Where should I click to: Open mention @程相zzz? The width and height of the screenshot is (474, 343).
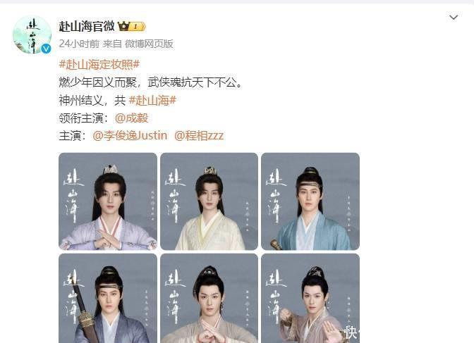(x=199, y=135)
